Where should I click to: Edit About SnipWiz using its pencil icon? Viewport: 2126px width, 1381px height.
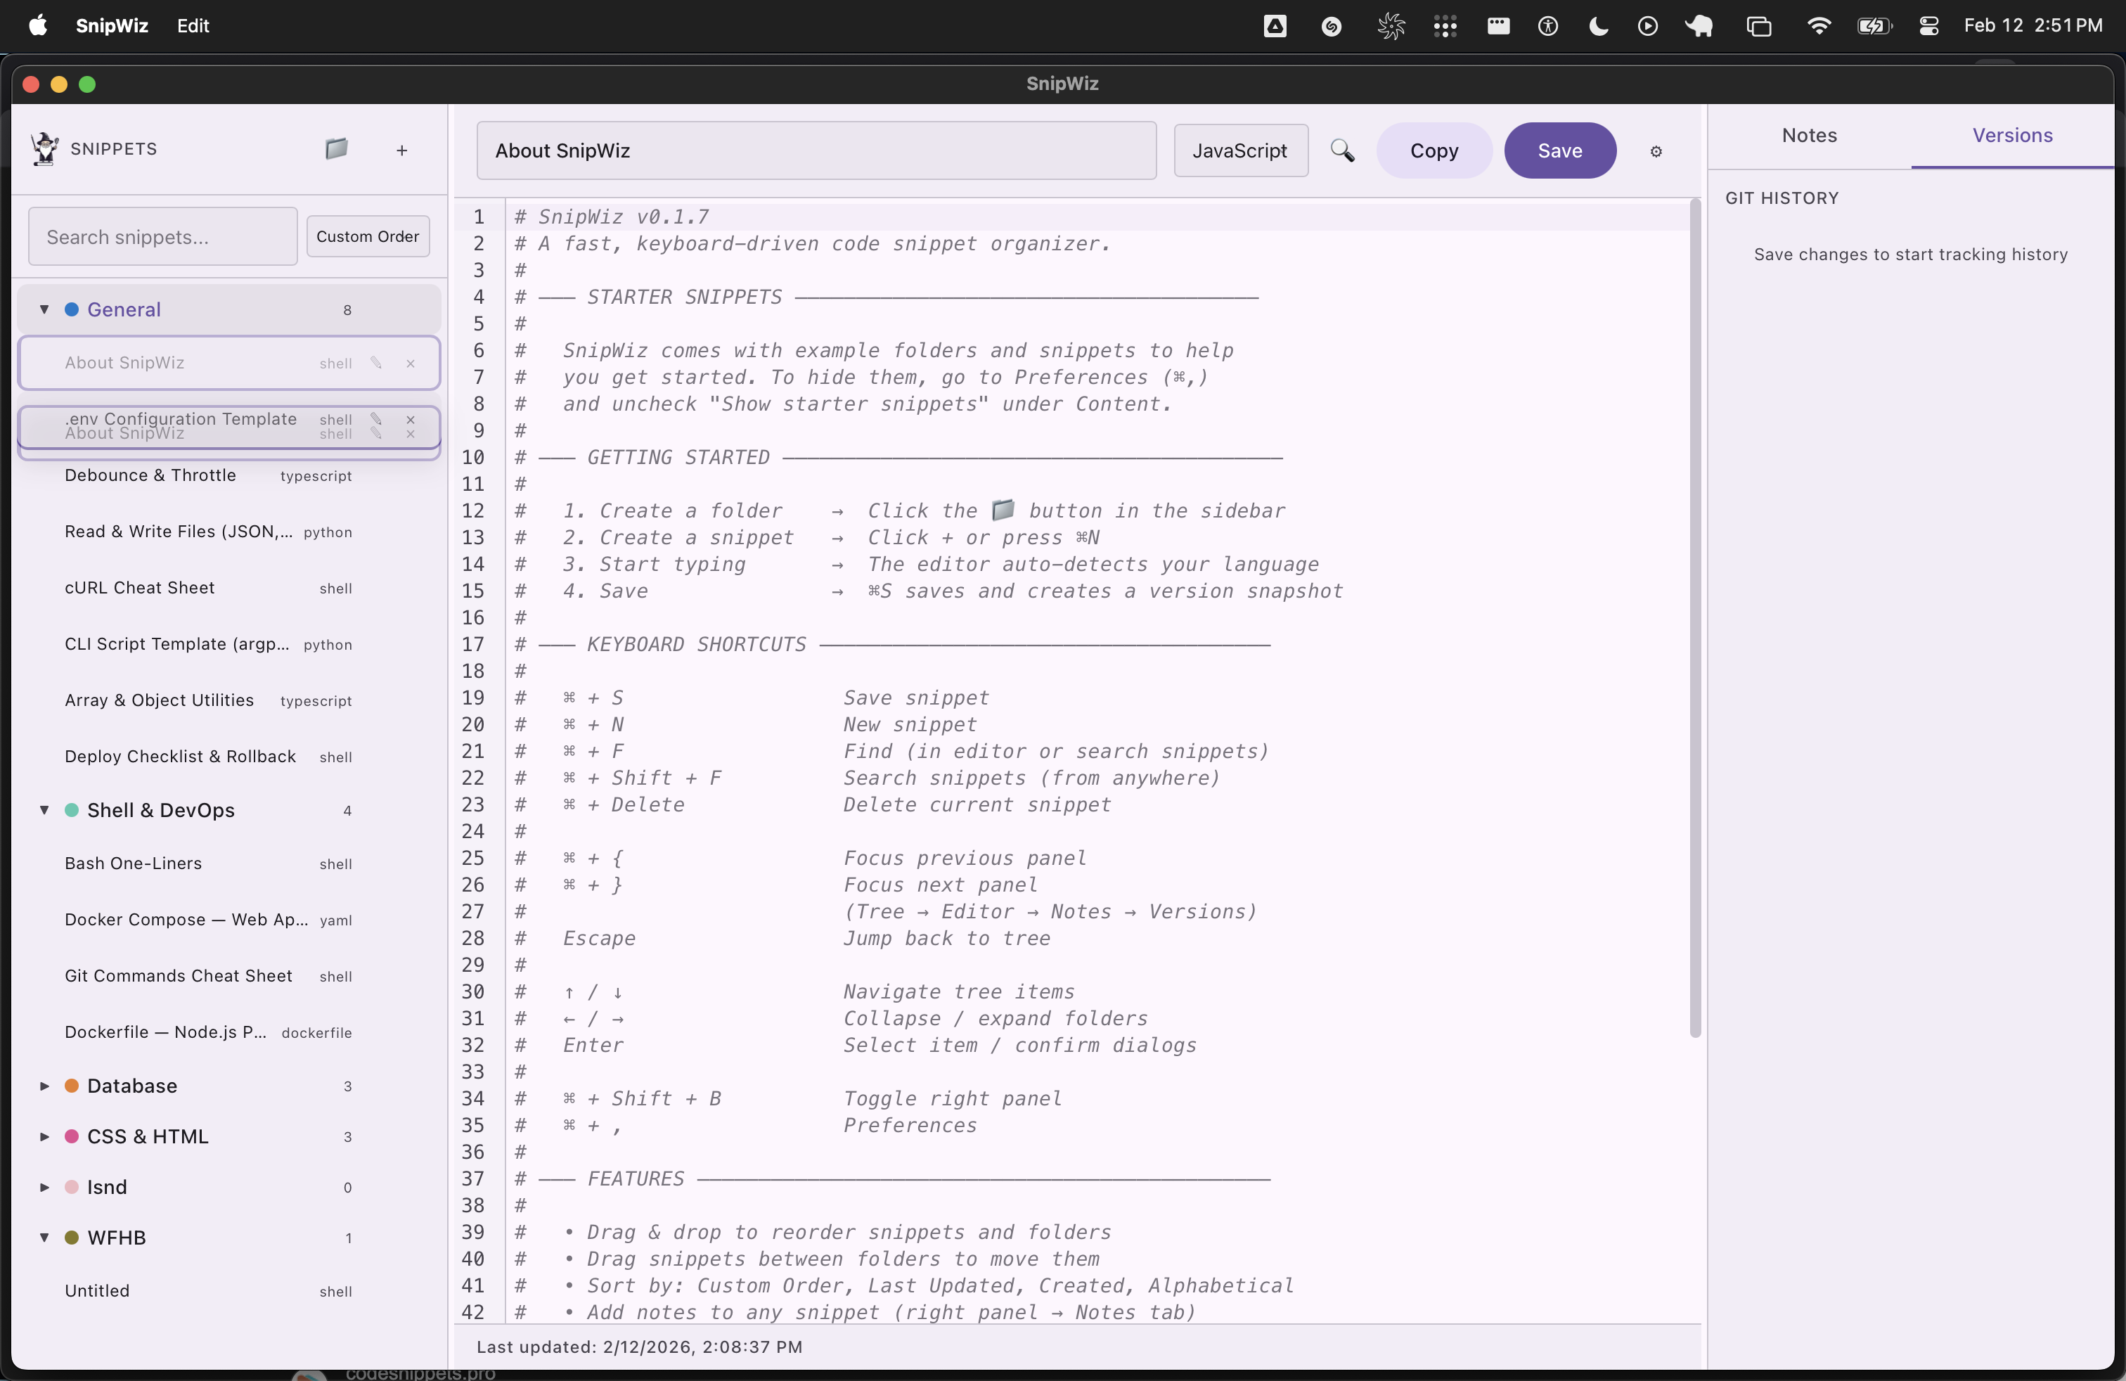376,364
